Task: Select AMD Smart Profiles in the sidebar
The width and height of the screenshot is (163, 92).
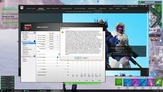Action: tap(27, 49)
